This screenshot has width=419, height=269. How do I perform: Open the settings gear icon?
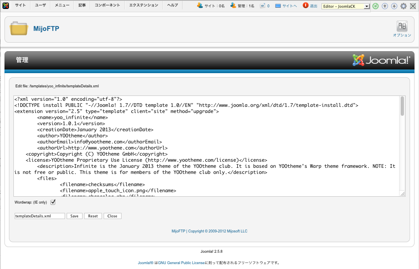(403, 6)
